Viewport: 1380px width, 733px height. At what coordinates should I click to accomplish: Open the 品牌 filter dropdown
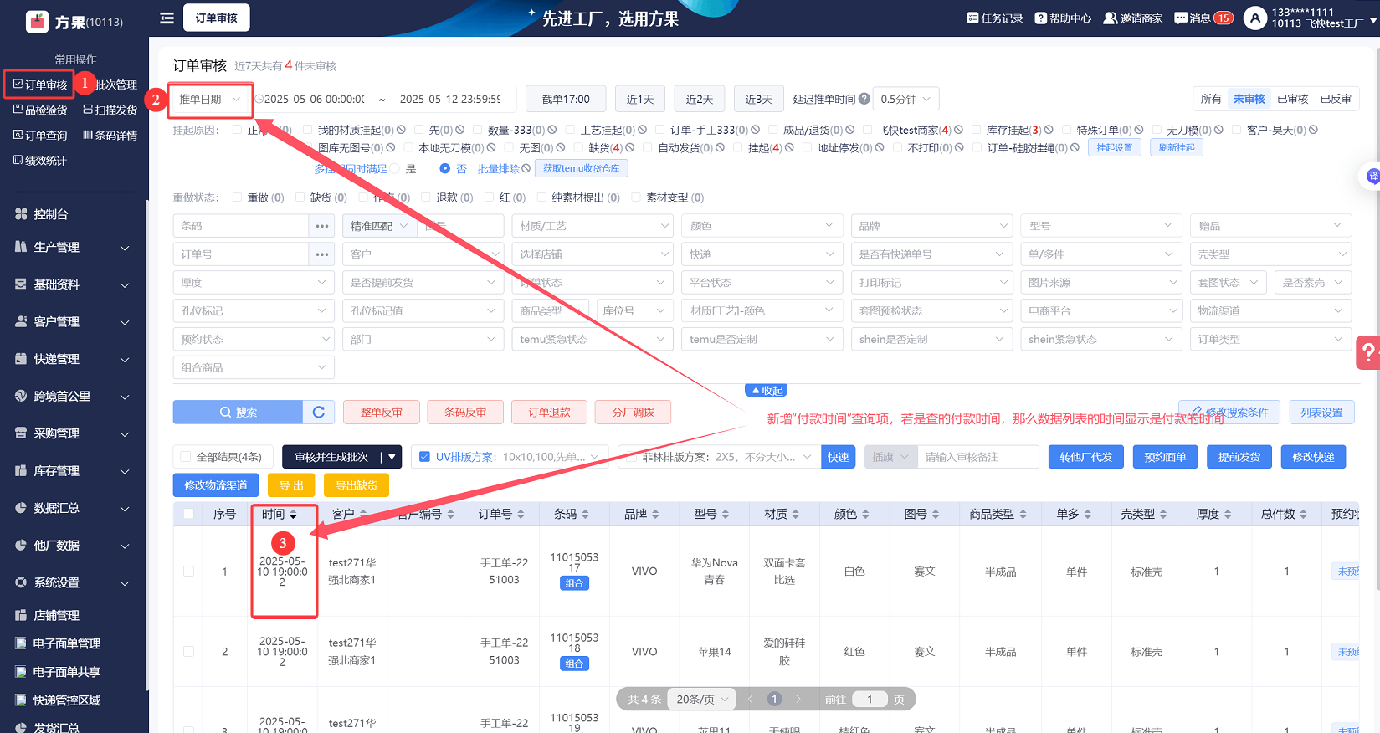coord(932,226)
